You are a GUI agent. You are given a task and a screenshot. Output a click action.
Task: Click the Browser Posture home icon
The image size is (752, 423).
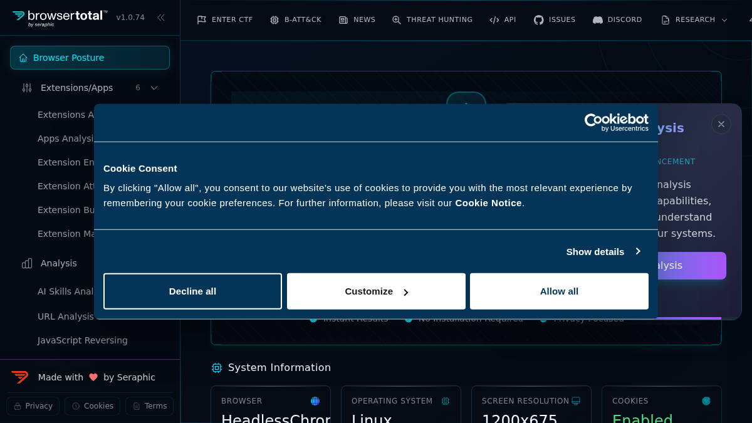[x=23, y=58]
